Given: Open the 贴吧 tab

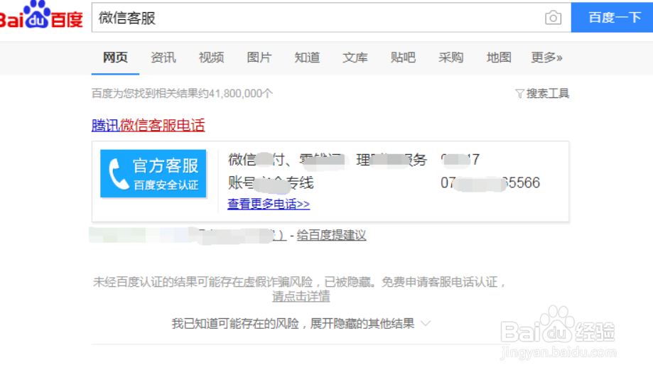Looking at the screenshot, I should [403, 58].
